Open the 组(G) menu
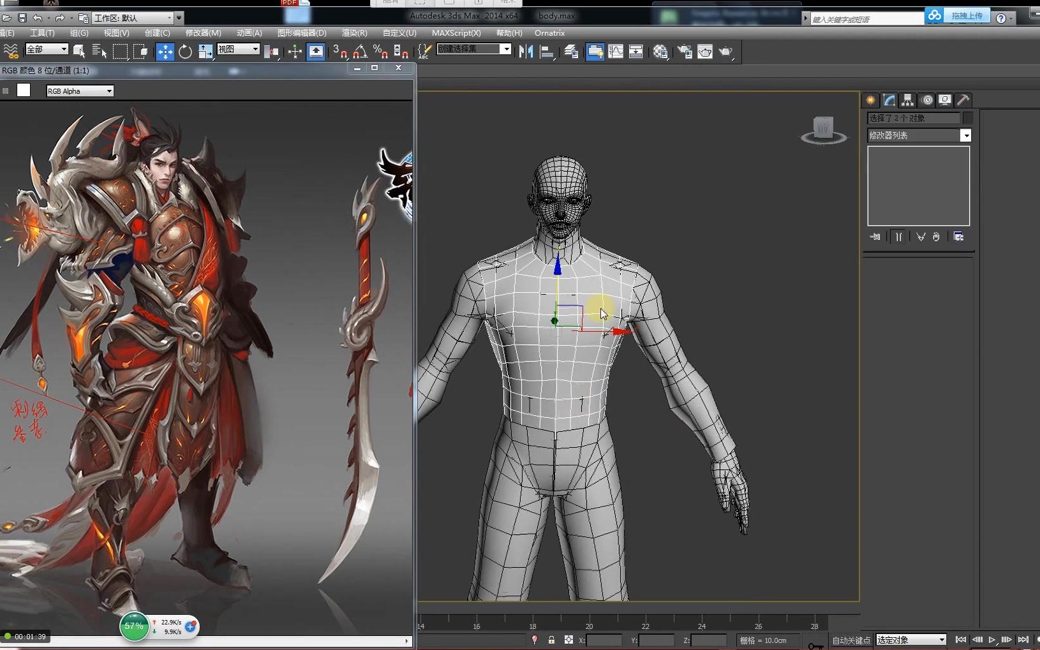Screen dimensions: 1040x650 tap(79, 33)
